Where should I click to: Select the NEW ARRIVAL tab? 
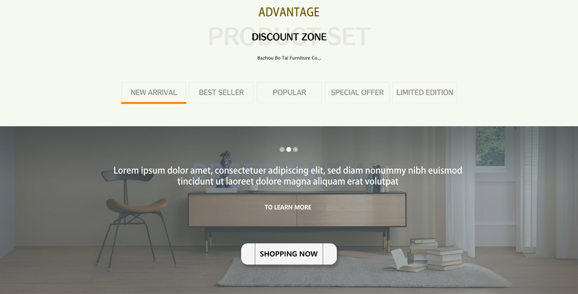tap(154, 93)
